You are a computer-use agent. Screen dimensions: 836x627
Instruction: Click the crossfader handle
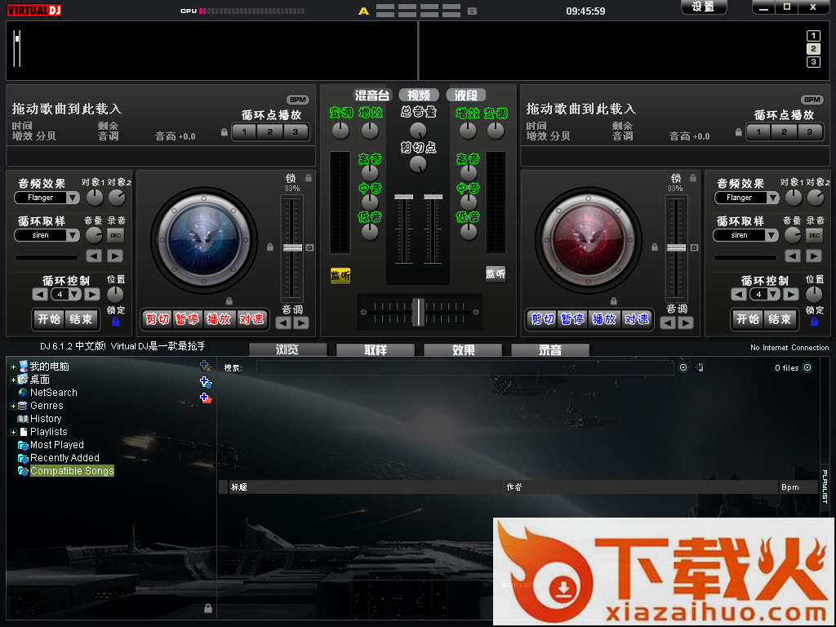click(x=419, y=312)
